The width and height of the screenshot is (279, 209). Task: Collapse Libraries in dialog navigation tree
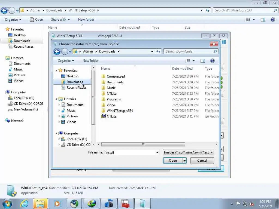pyautogui.click(x=56, y=99)
